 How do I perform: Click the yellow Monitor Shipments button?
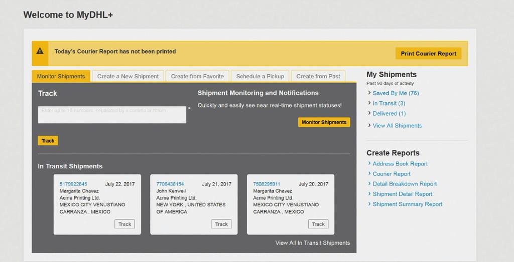coord(324,122)
